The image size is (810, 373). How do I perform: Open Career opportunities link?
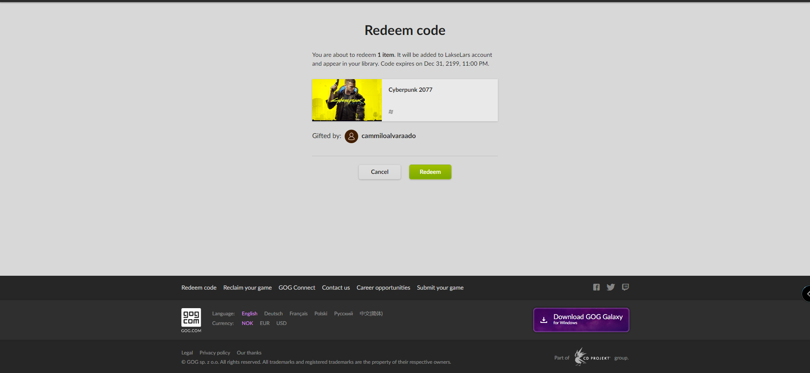tap(383, 288)
